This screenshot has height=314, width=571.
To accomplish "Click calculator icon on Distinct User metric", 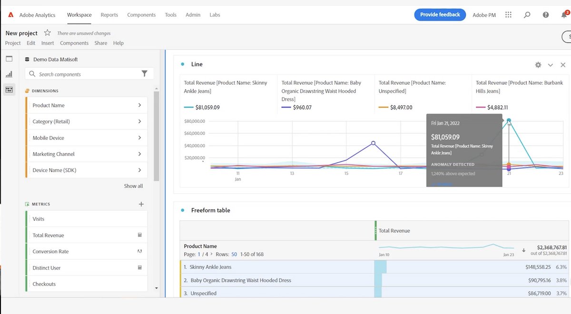I will tap(140, 267).
